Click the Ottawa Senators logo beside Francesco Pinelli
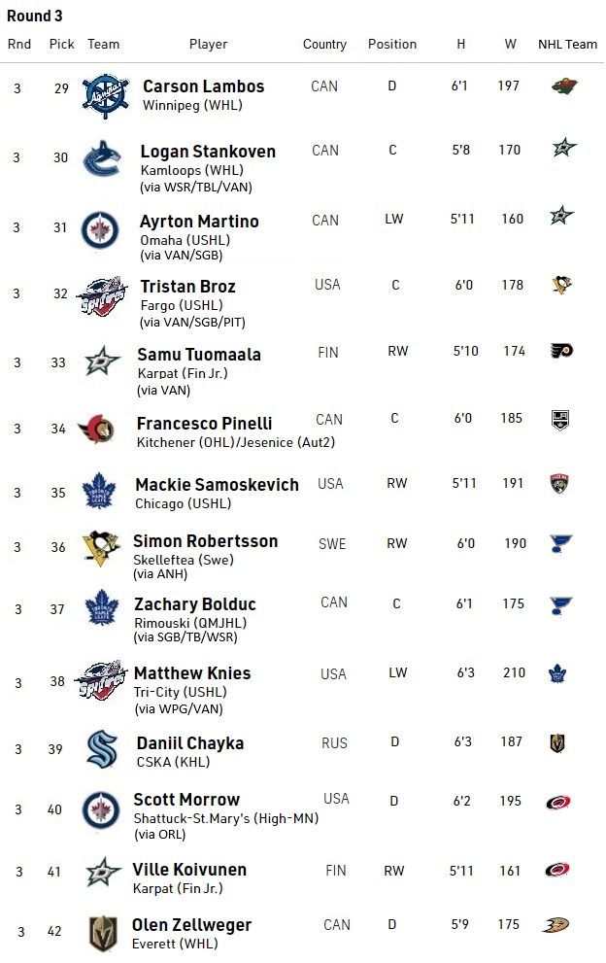 click(99, 429)
